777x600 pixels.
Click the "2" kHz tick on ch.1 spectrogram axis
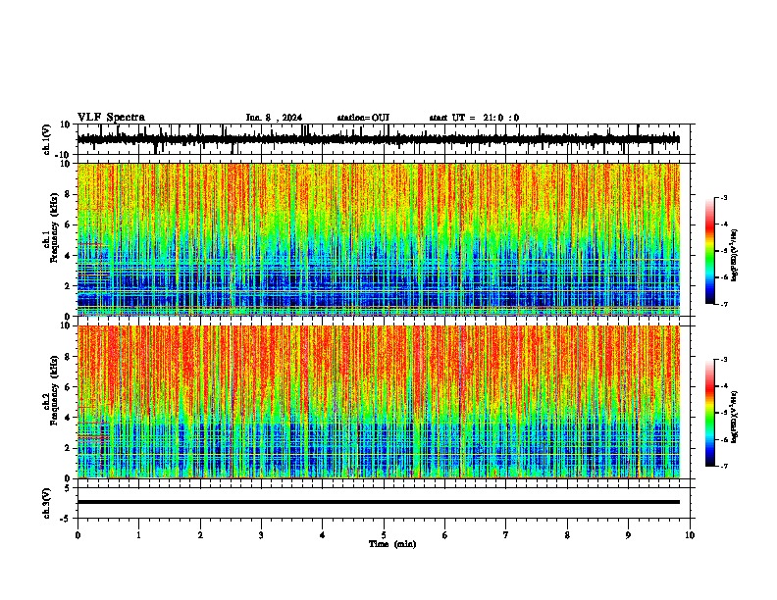68,285
